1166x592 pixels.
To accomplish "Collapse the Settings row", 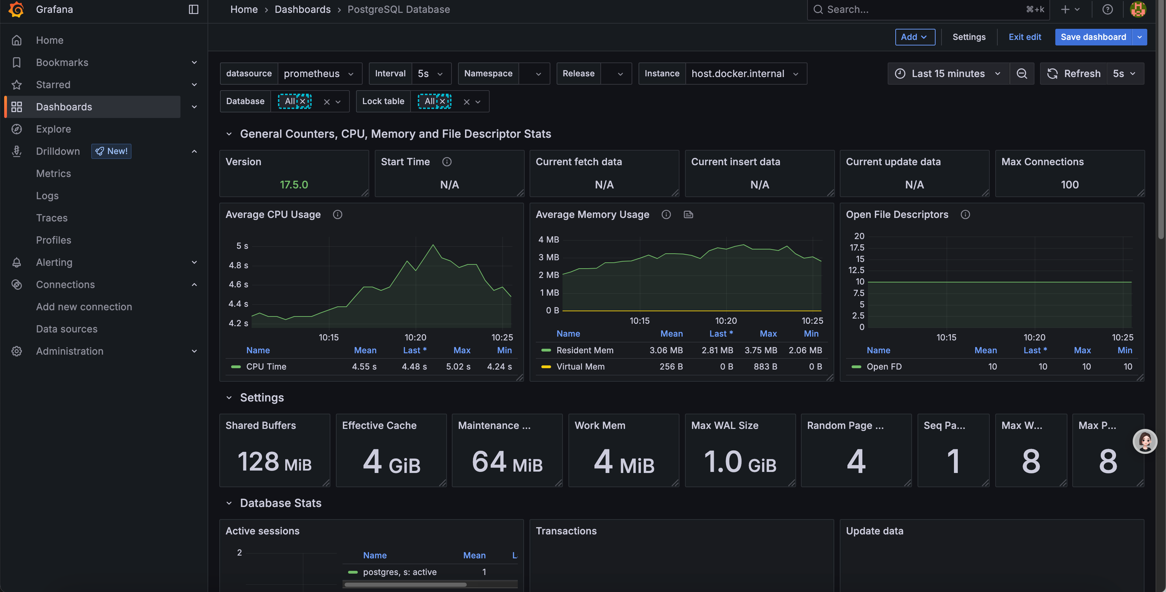I will coord(229,398).
